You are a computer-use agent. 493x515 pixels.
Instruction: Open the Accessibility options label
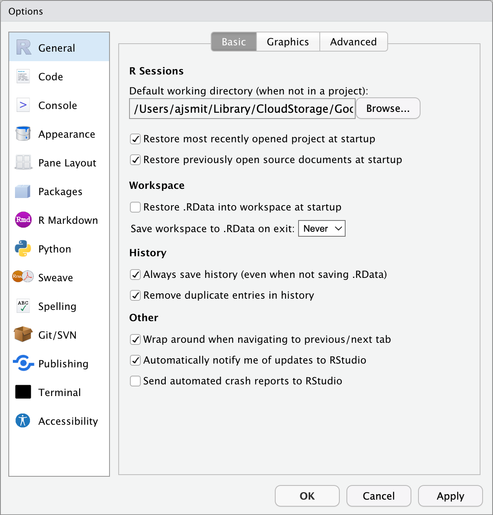[x=68, y=421]
